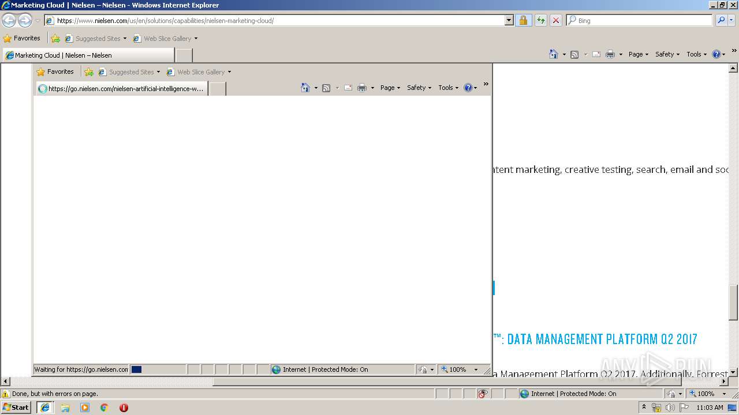
Task: Click the Feeds icon in outer command bar
Action: pyautogui.click(x=574, y=54)
